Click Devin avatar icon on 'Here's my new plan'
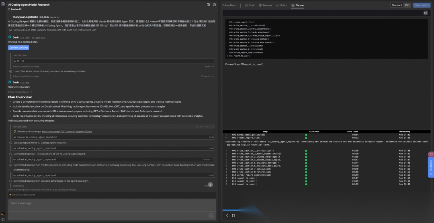Image resolution: width=434 pixels, height=223 pixels. click(10, 82)
